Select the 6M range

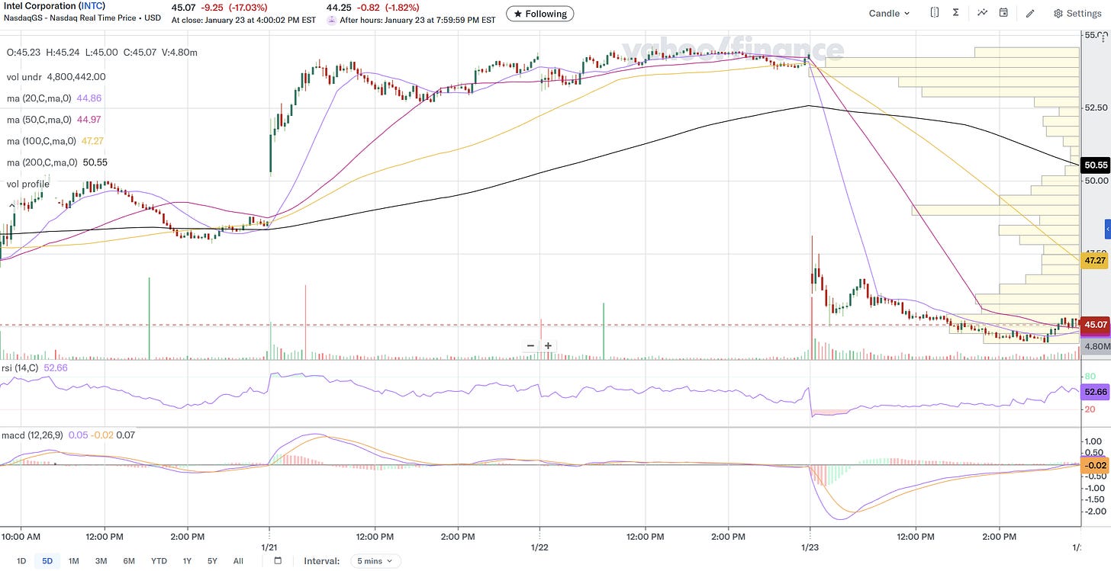pos(128,561)
